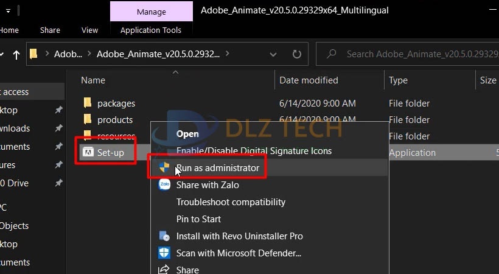Select the Set-up file name

coord(110,153)
